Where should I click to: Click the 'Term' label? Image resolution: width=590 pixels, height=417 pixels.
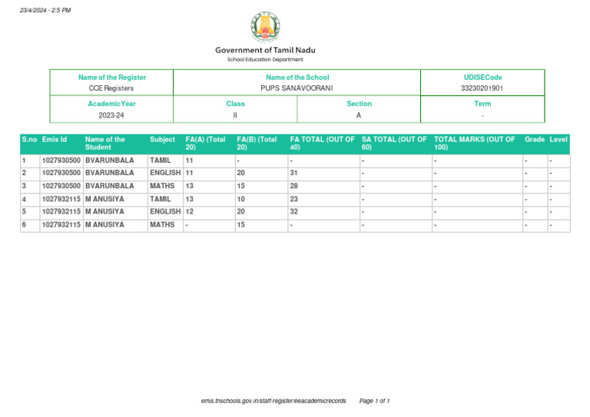482,104
